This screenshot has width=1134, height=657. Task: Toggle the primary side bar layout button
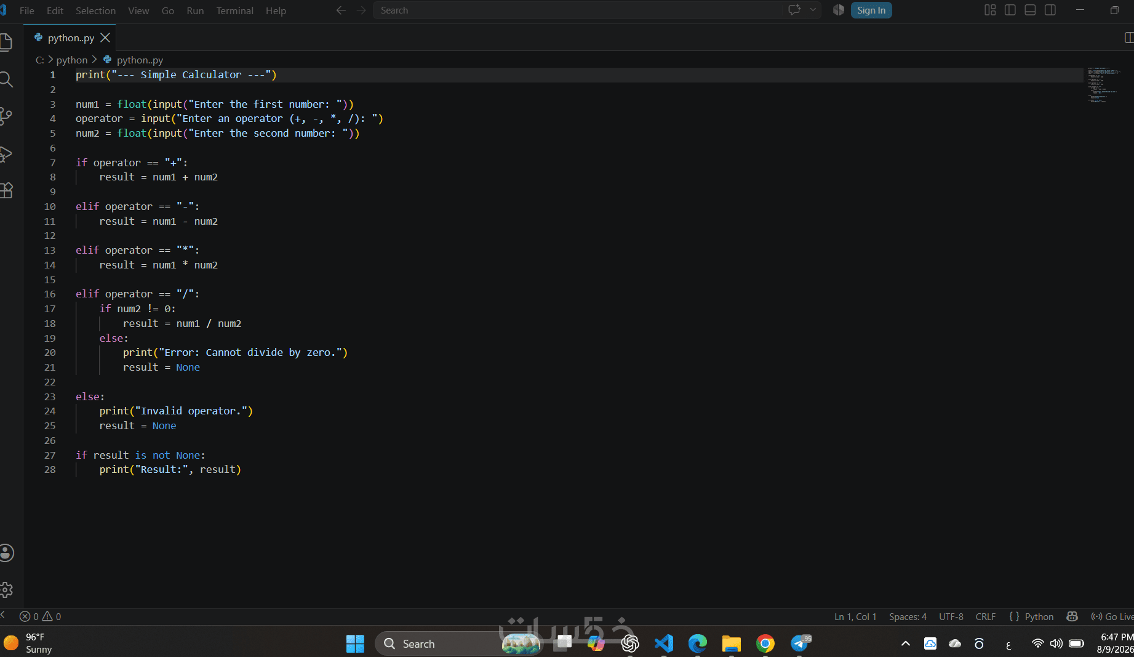1010,10
